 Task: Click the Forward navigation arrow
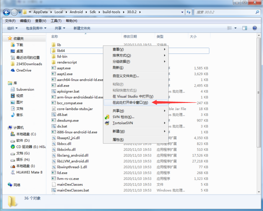pos(14,12)
